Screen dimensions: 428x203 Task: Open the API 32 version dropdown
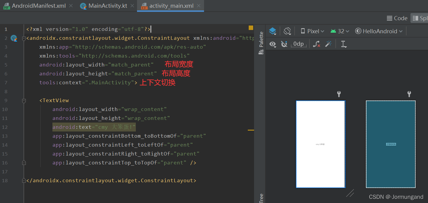340,31
